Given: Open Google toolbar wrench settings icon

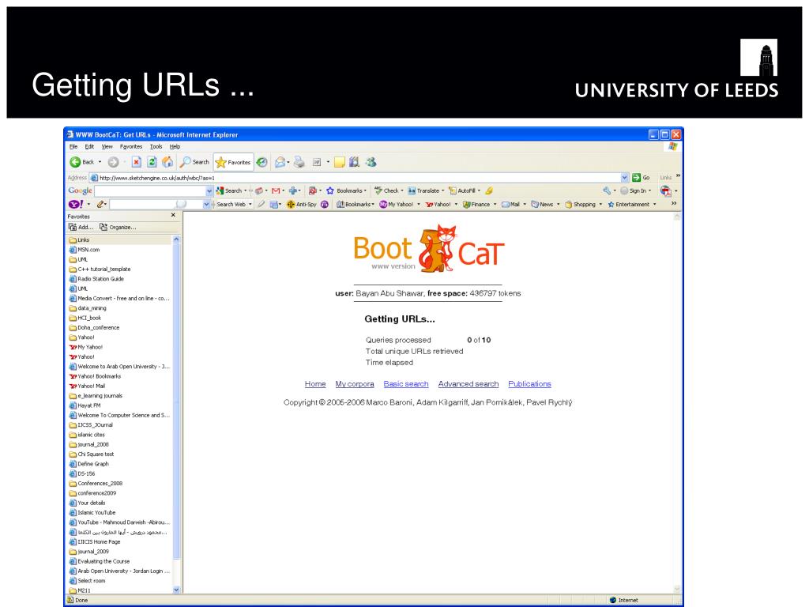Looking at the screenshot, I should click(607, 191).
